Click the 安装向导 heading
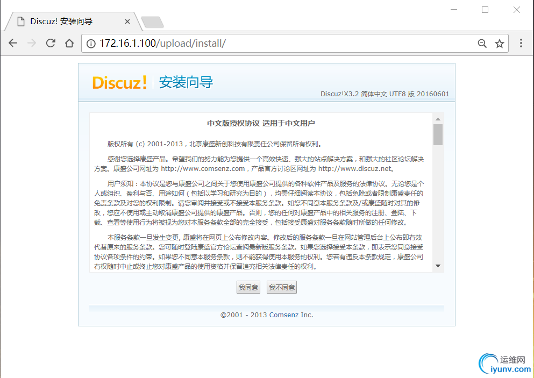 [186, 82]
